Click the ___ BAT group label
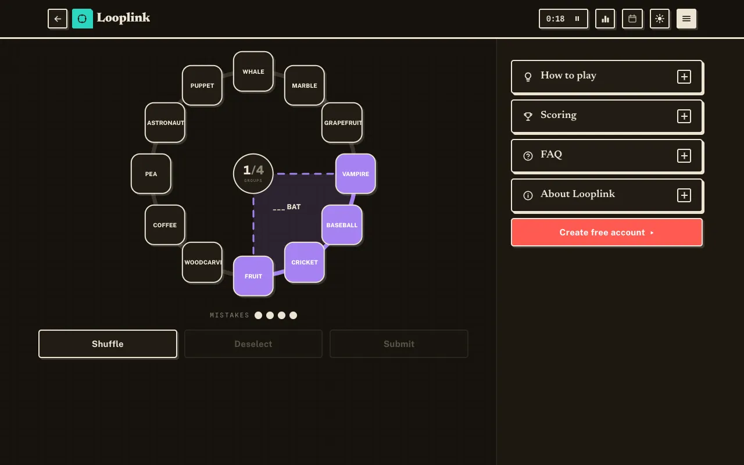The image size is (744, 465). 287,207
